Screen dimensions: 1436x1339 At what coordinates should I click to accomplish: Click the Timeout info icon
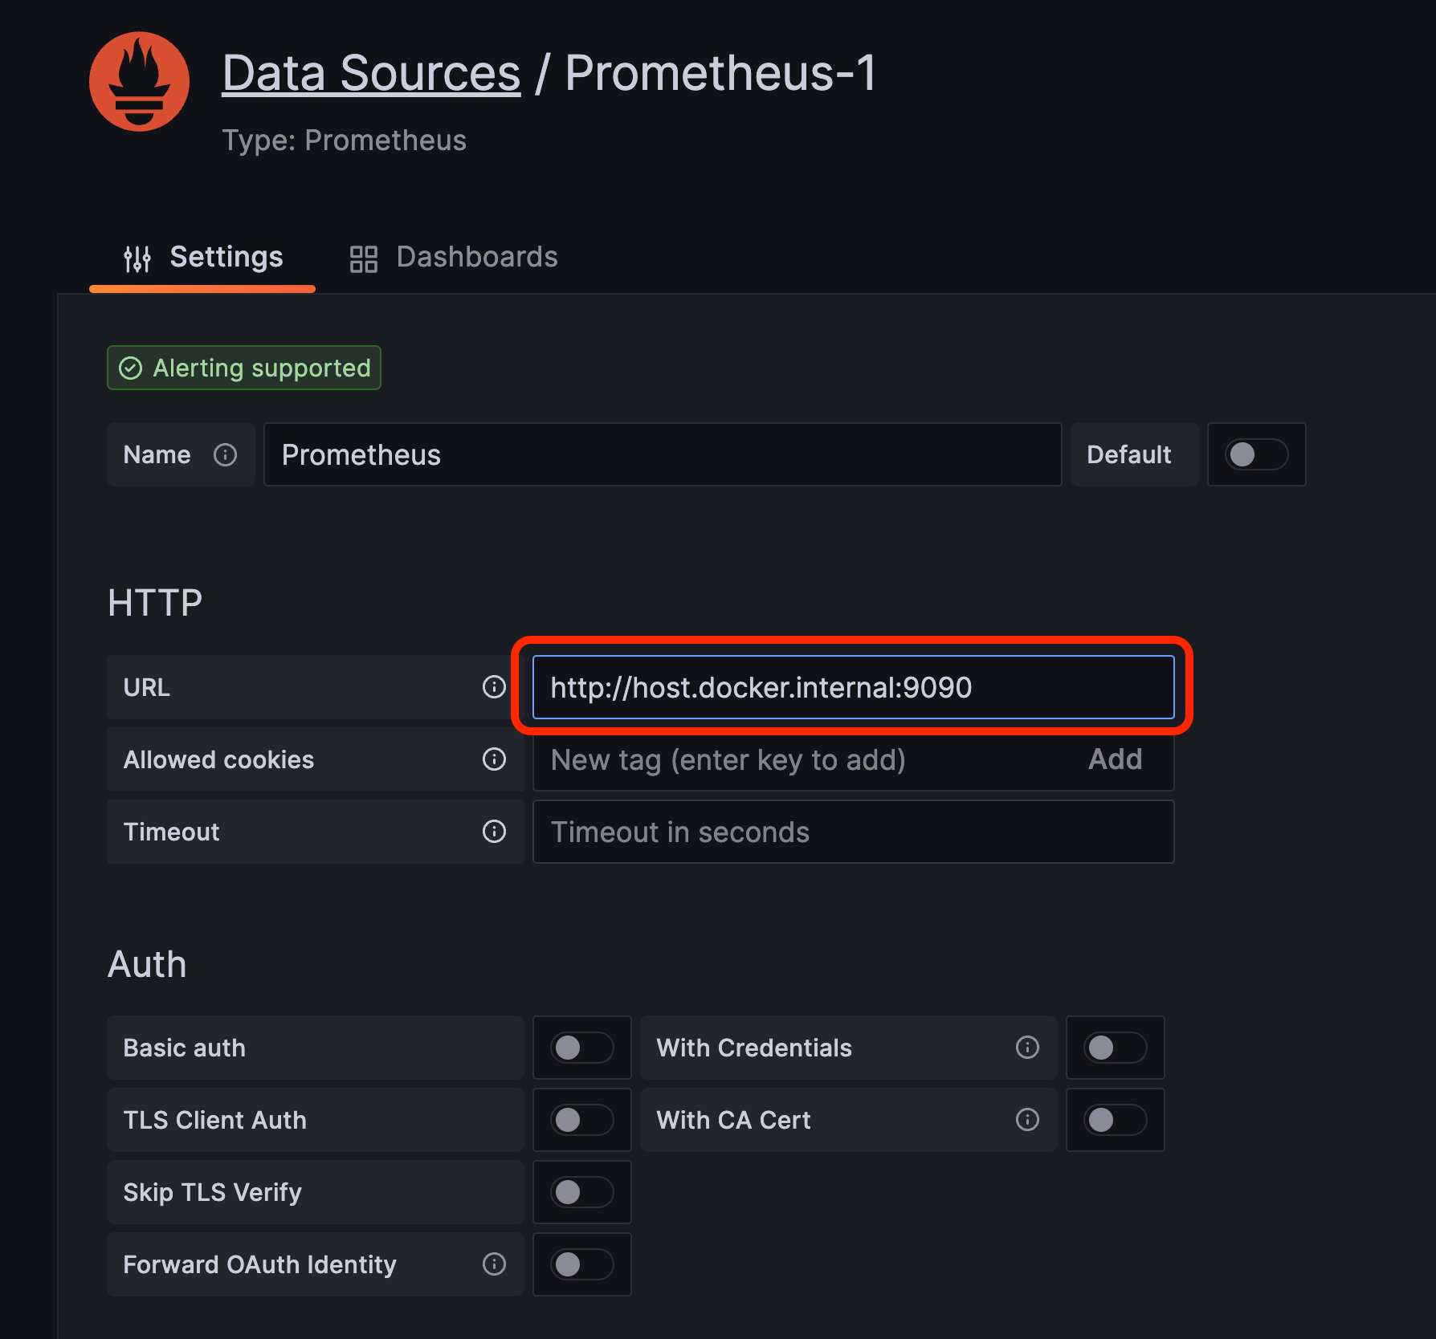coord(494,832)
